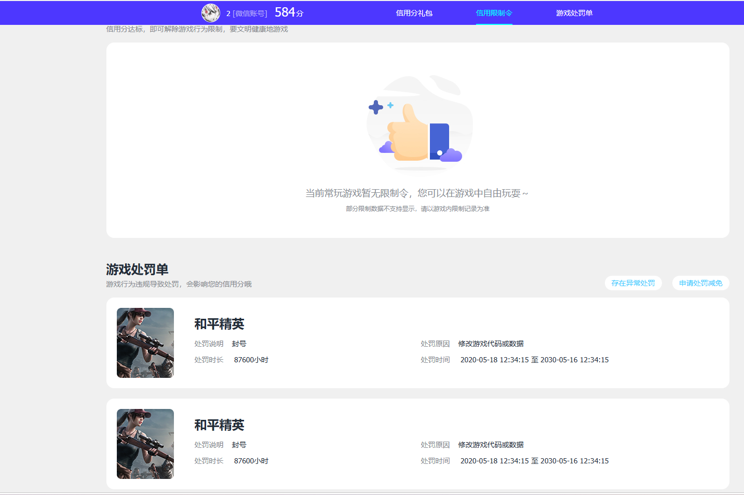
Task: Click the 游戏处罚单 section heading
Action: 138,270
